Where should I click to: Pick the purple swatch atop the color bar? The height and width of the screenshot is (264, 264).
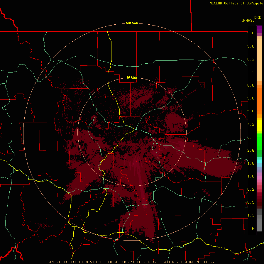[259, 29]
